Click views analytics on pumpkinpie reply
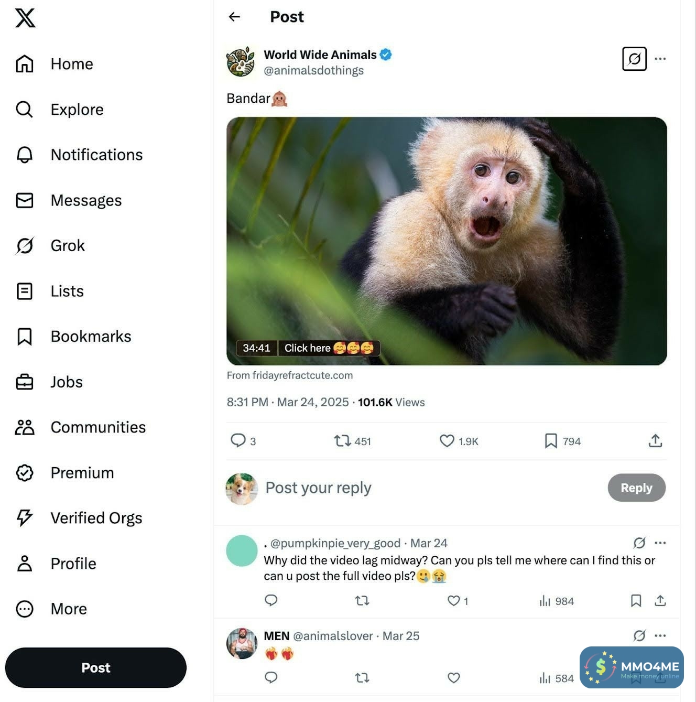 557,601
